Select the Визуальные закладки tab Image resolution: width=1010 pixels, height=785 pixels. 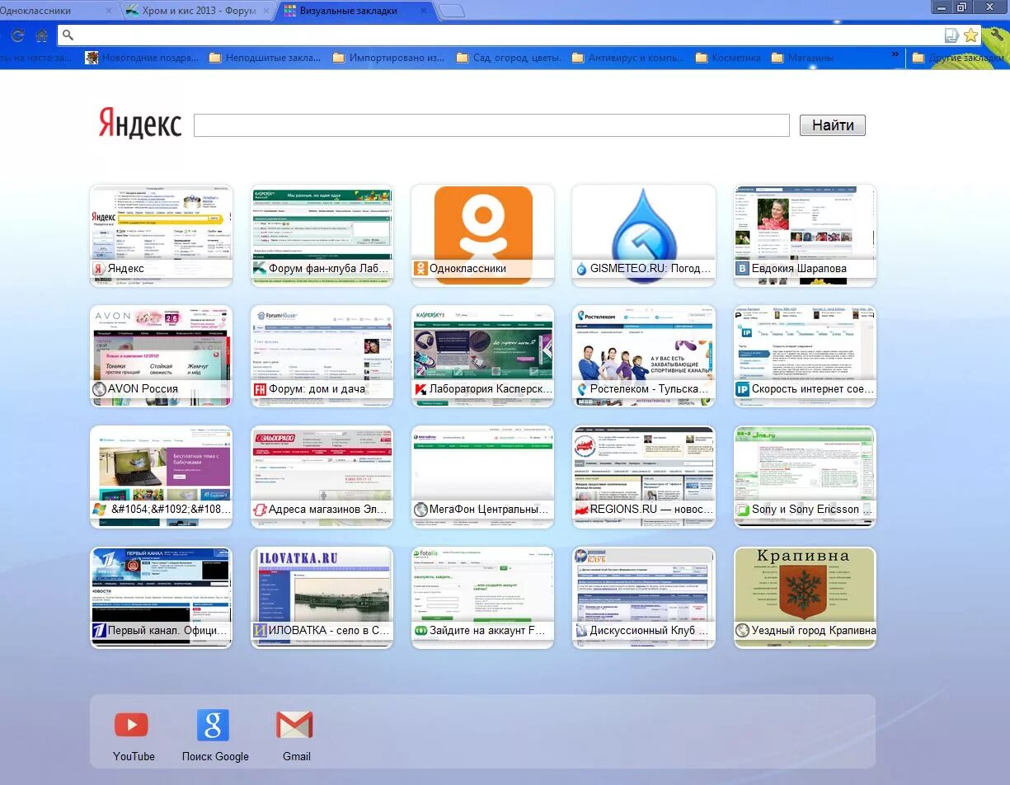click(x=355, y=11)
